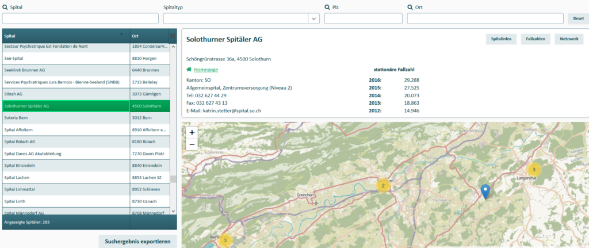Select Services Psychiatriques Jura Bernois row
The height and width of the screenshot is (248, 589).
pyautogui.click(x=86, y=82)
